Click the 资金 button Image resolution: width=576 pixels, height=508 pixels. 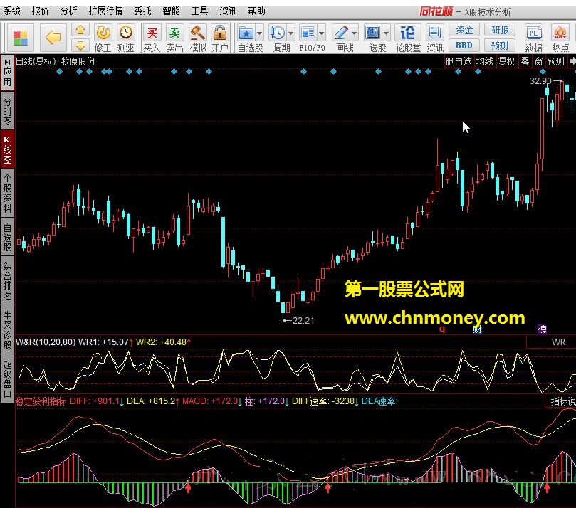pos(464,30)
